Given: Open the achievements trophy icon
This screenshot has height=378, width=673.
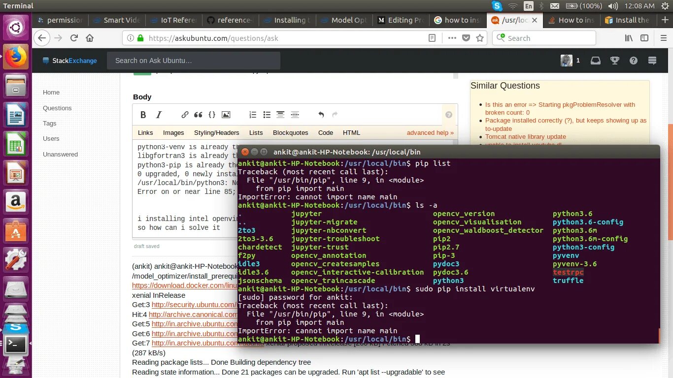Looking at the screenshot, I should click(615, 61).
